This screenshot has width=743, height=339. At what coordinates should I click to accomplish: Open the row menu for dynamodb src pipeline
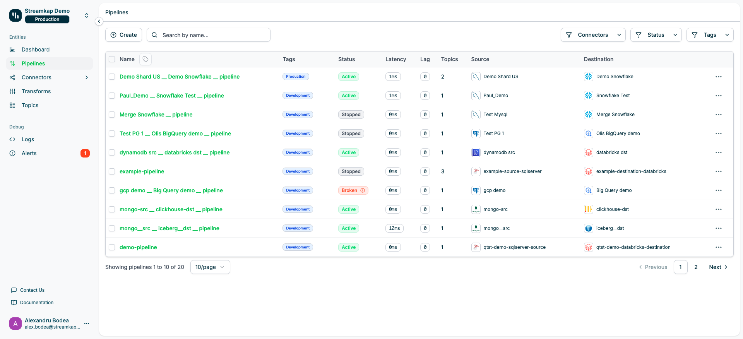click(719, 152)
